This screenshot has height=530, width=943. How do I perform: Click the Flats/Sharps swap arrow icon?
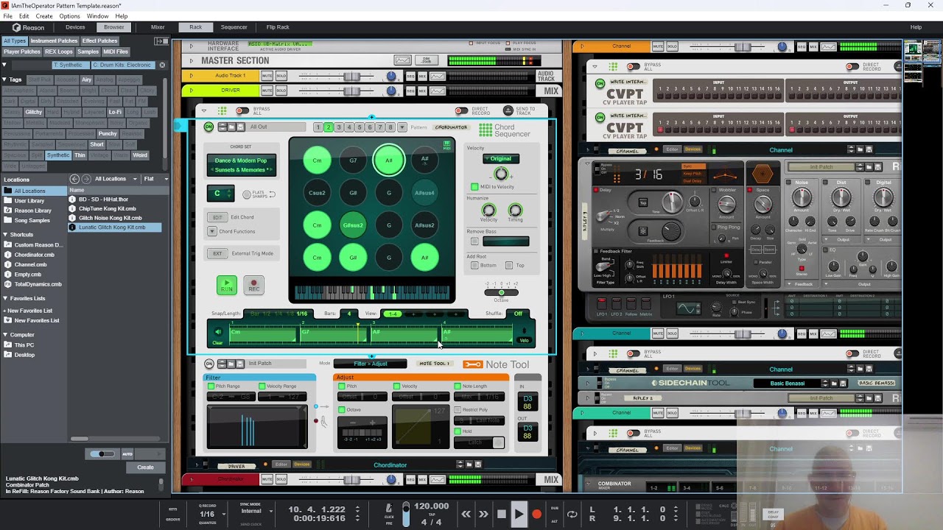click(272, 194)
